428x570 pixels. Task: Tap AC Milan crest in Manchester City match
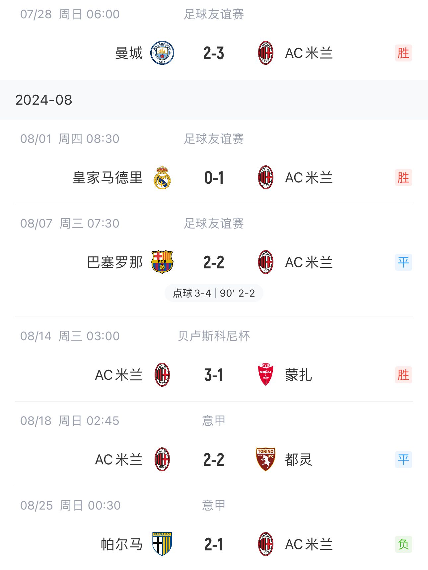pos(265,53)
